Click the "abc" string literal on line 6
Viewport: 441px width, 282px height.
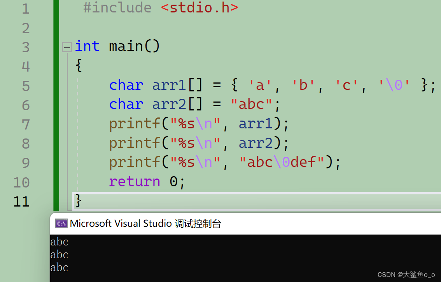pos(252,104)
